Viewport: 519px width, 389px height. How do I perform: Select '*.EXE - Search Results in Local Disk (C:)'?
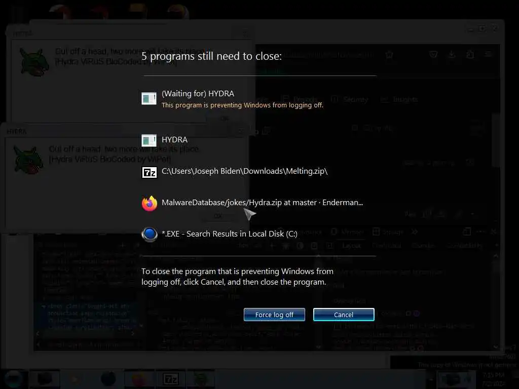click(230, 234)
